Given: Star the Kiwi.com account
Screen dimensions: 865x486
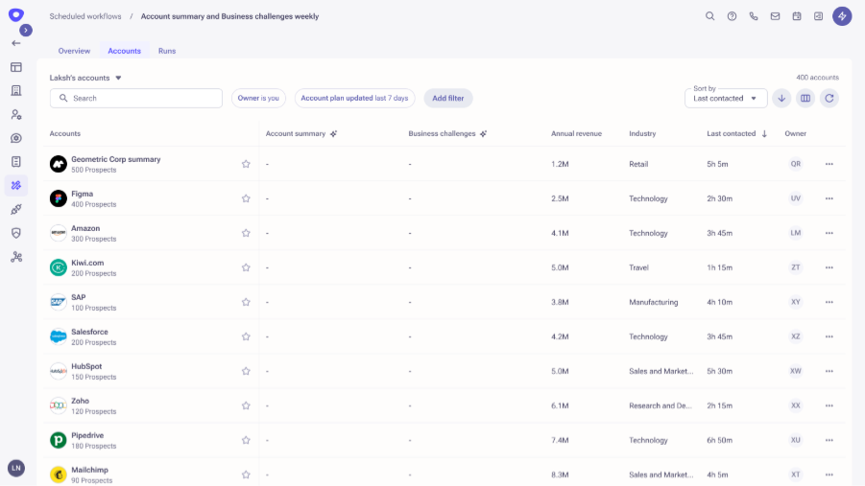Looking at the screenshot, I should point(246,267).
